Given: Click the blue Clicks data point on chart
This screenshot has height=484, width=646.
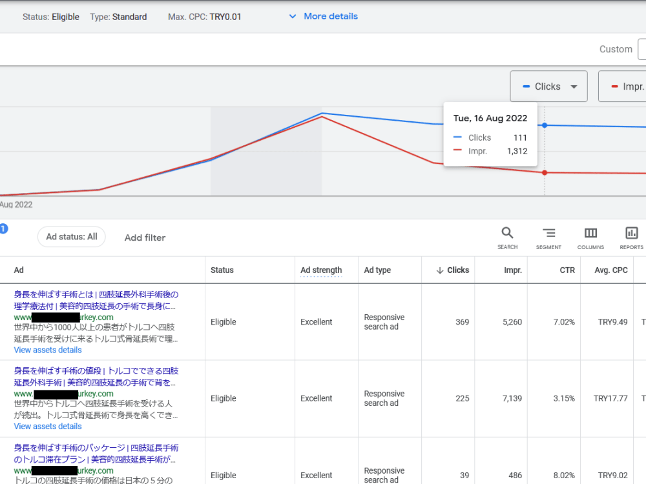Looking at the screenshot, I should tap(545, 125).
